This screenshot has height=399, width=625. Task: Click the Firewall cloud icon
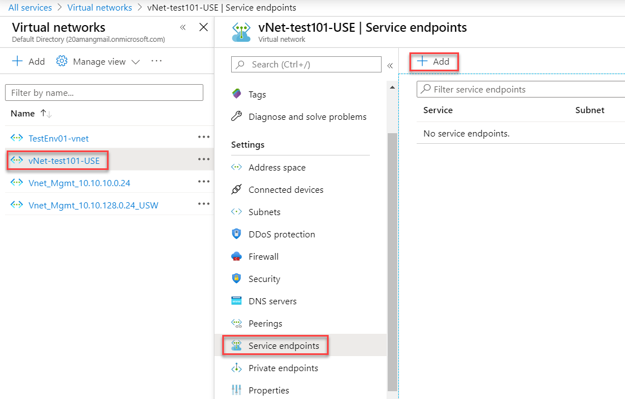pos(236,256)
